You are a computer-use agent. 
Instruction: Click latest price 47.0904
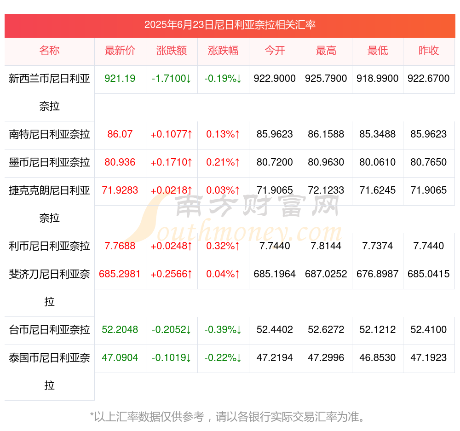pos(120,358)
